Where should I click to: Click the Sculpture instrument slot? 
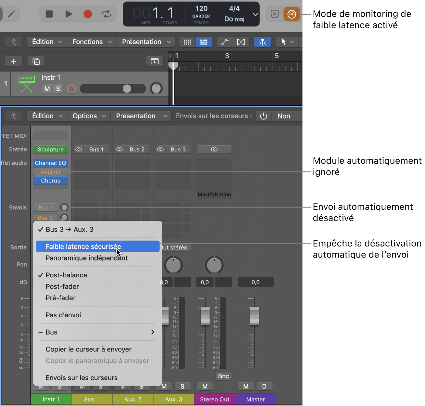click(x=51, y=149)
